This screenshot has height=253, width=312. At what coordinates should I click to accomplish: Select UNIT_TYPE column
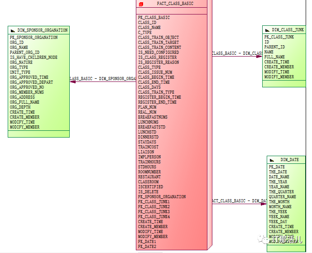coord(20,72)
